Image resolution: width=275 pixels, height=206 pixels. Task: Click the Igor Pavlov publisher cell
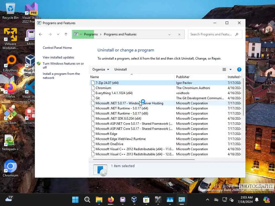point(184,83)
